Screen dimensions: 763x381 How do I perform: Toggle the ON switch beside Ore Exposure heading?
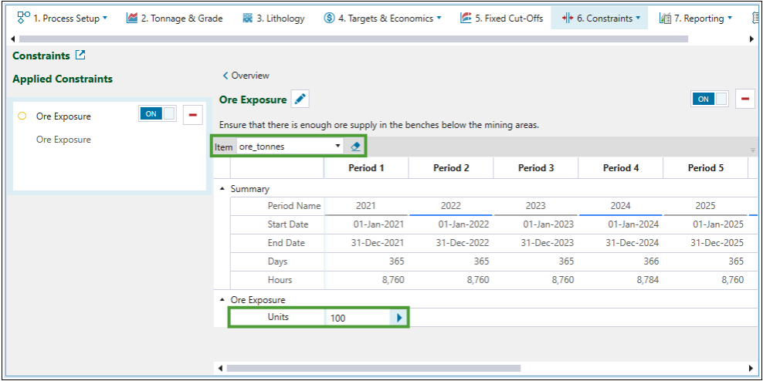(709, 99)
